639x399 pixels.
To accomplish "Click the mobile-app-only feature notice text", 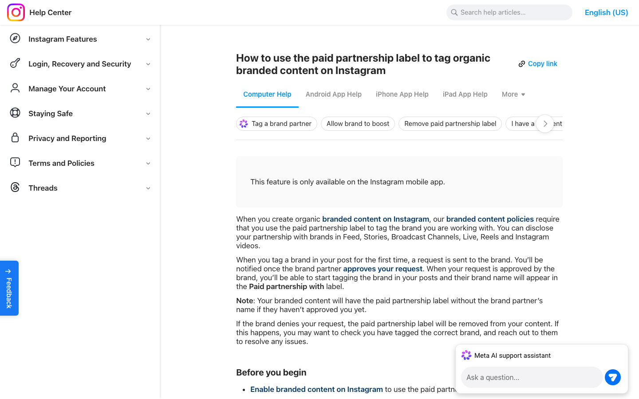I will [x=347, y=182].
